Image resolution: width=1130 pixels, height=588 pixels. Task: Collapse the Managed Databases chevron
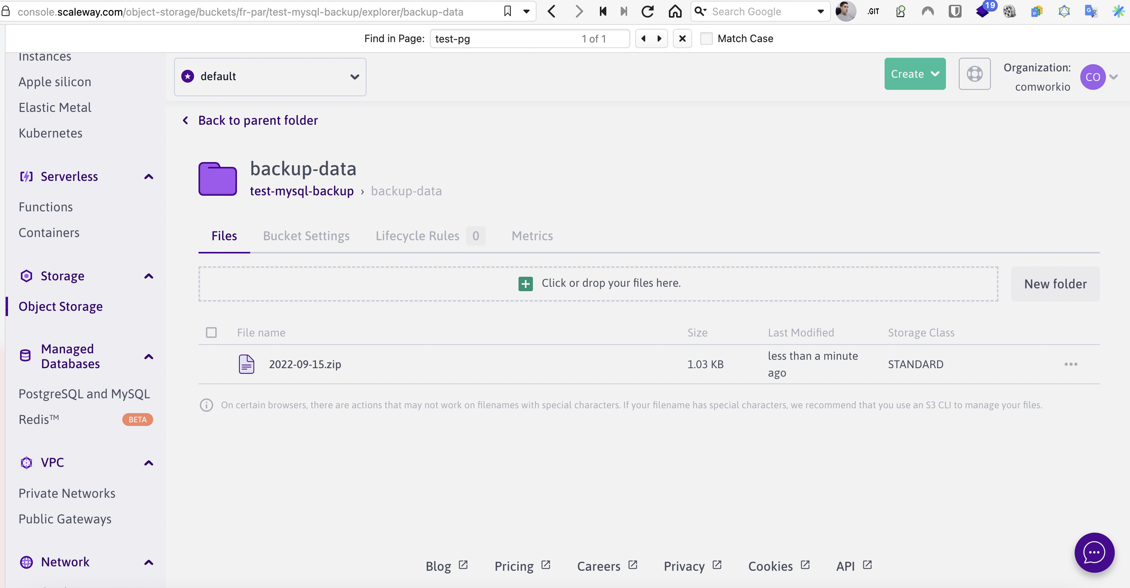tap(148, 357)
